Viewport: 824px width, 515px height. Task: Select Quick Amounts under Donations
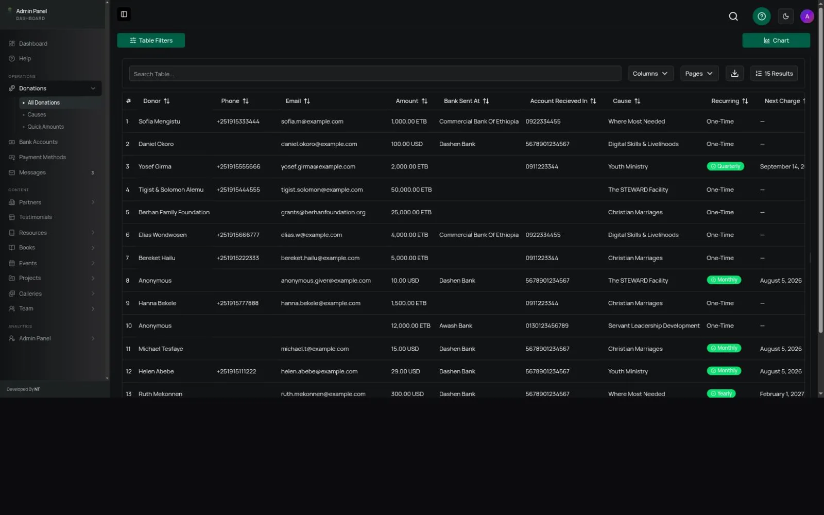coord(46,127)
